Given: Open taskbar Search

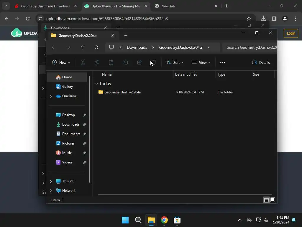Looking at the screenshot, I should tap(138, 220).
